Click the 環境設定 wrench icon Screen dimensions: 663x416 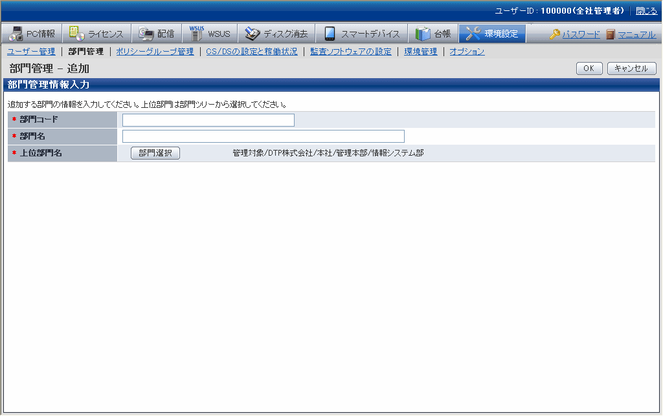[x=473, y=34]
